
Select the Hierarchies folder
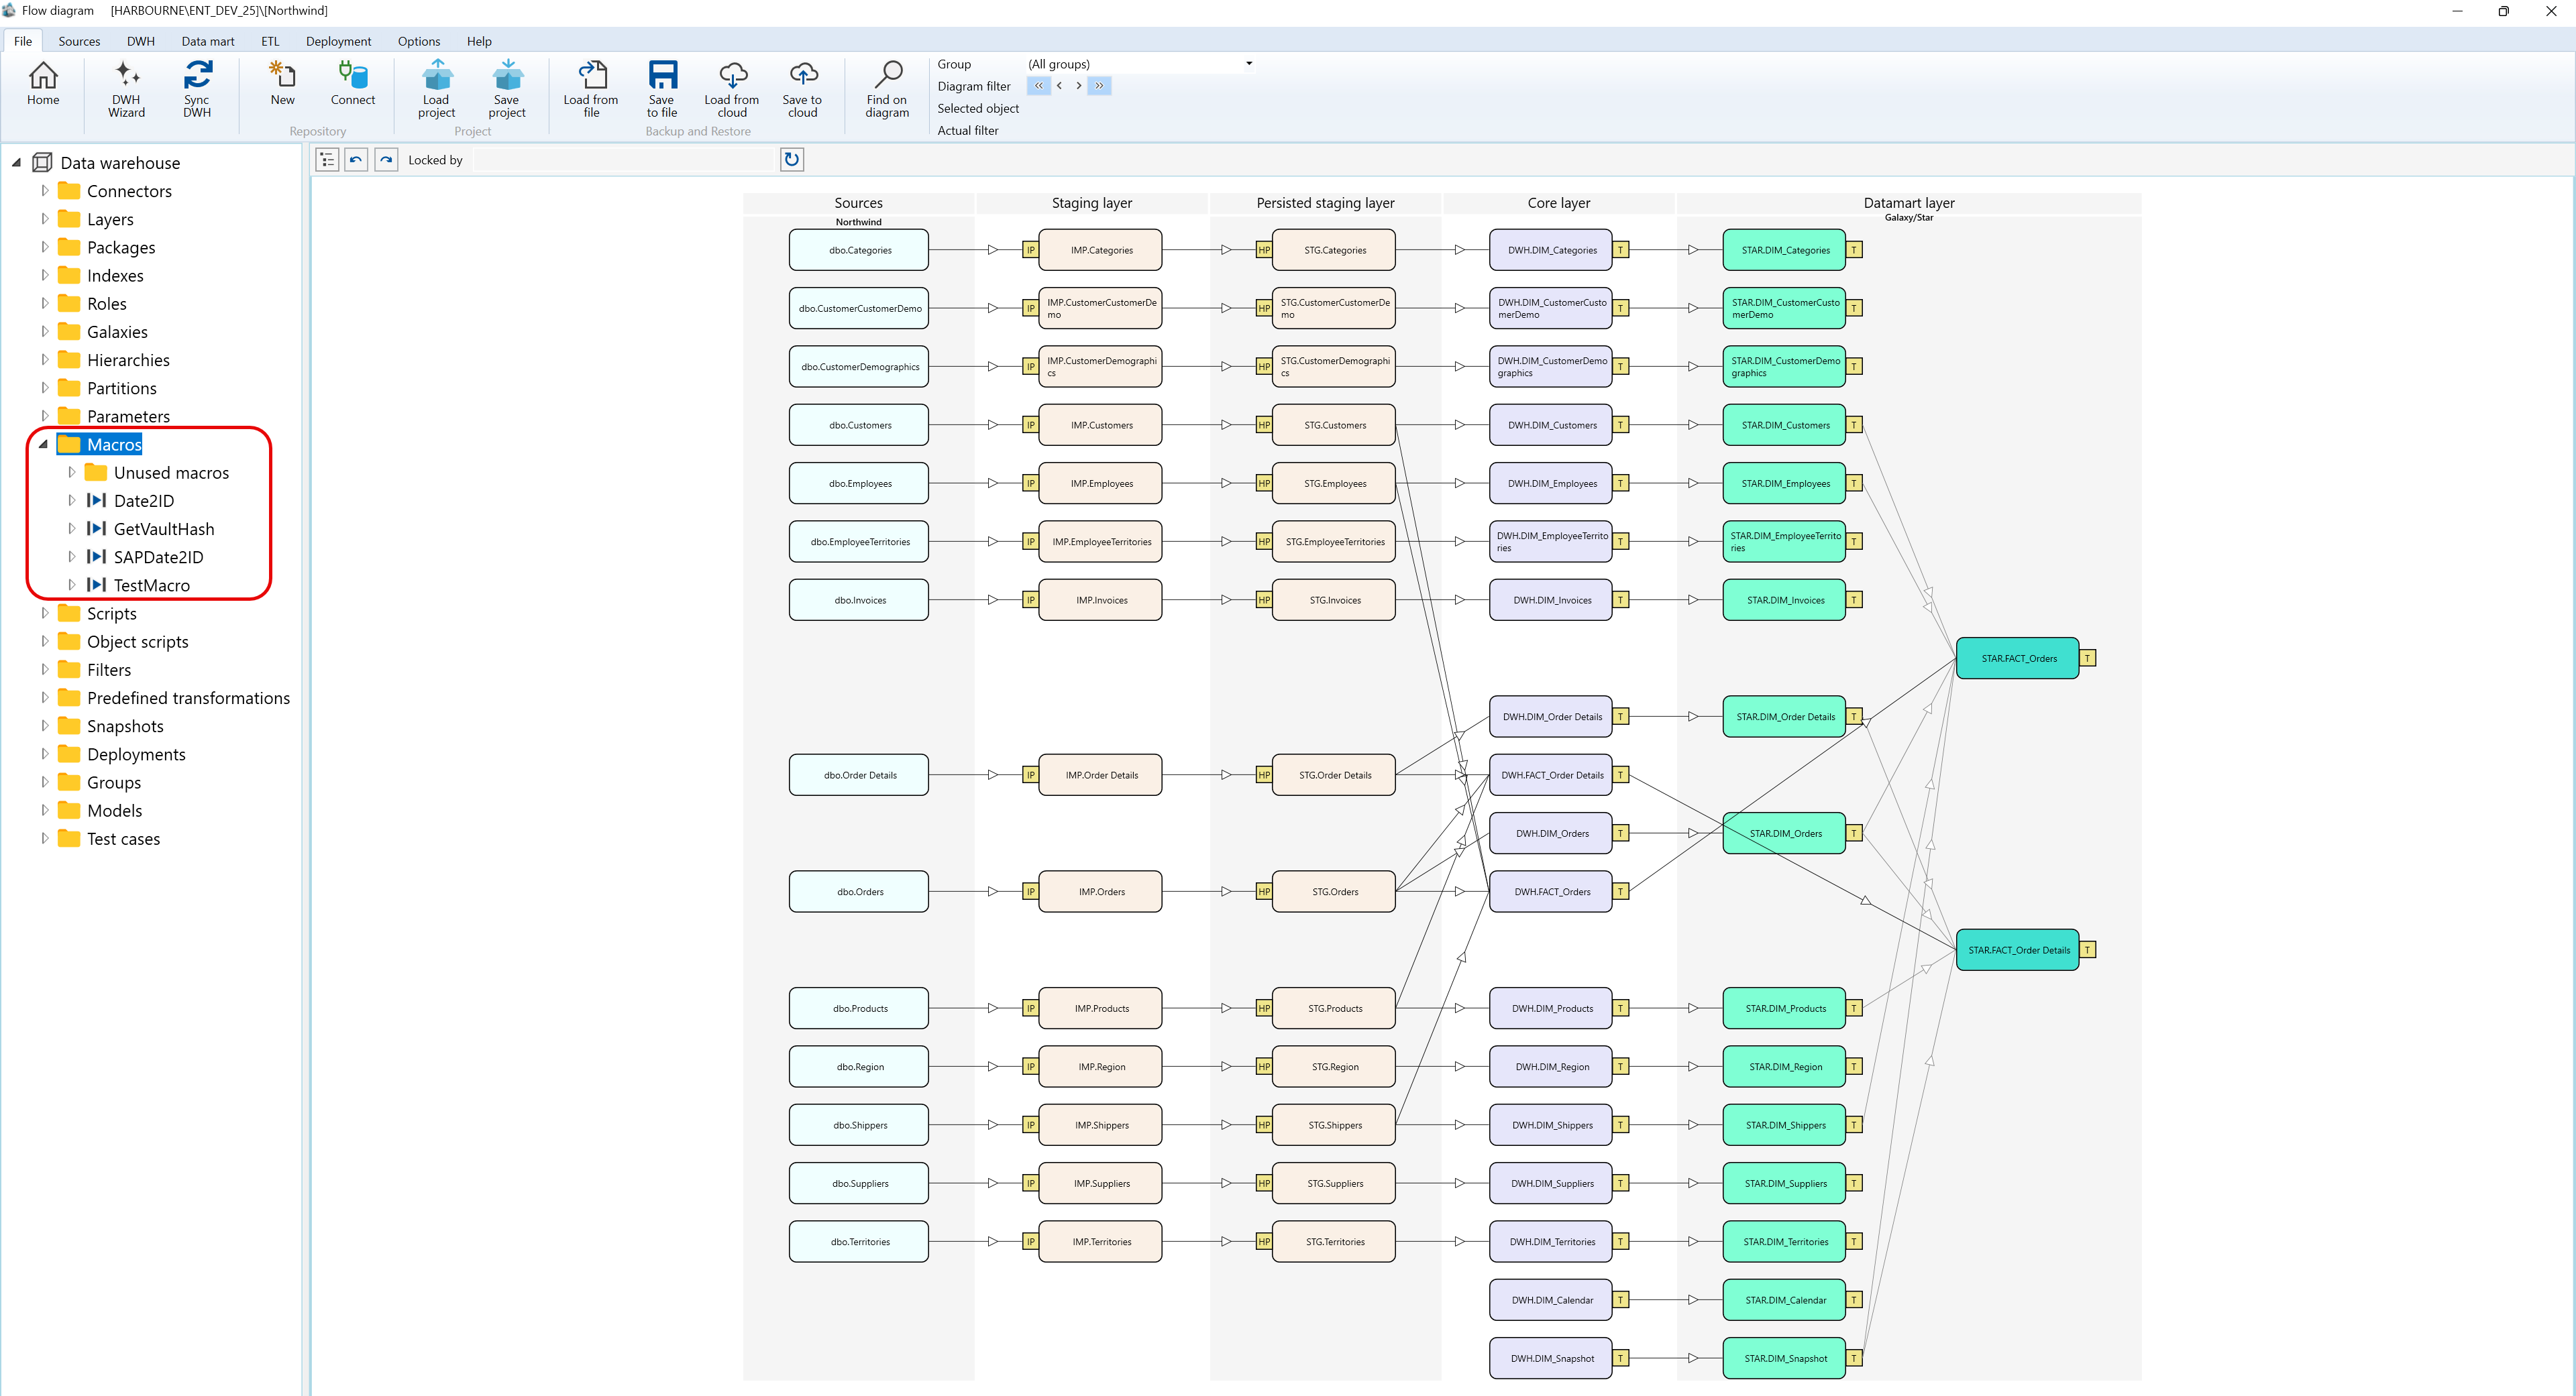tap(128, 360)
